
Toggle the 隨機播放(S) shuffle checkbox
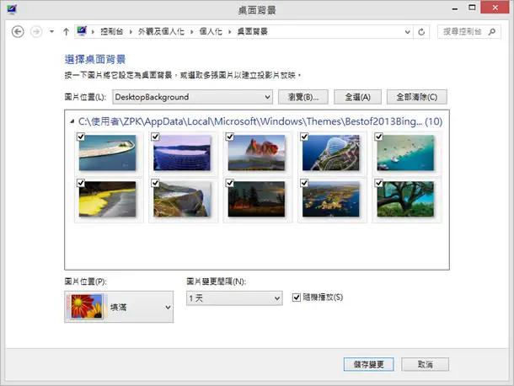click(x=297, y=298)
